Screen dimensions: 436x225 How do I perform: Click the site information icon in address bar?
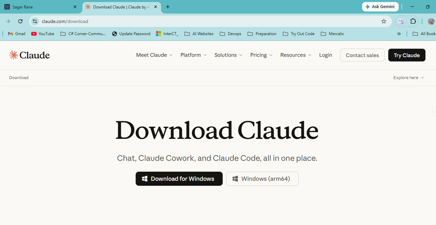(x=35, y=21)
